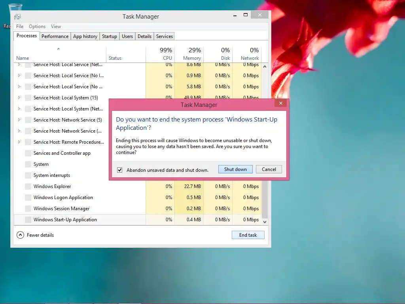This screenshot has width=405, height=304.
Task: Expand Service Host: Local Service (No I... row
Action: coord(19,76)
